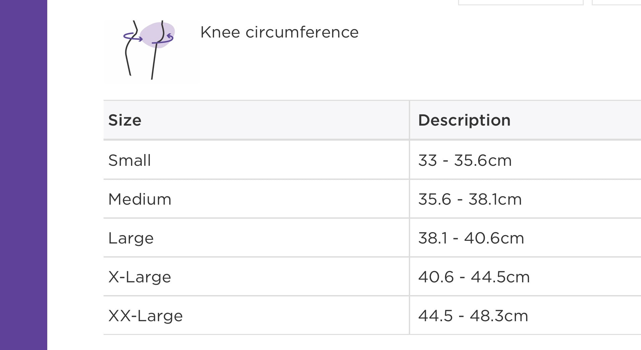Click the cut-off box at the top-right corner
Image resolution: width=641 pixels, height=350 pixels.
pyautogui.click(x=617, y=2)
